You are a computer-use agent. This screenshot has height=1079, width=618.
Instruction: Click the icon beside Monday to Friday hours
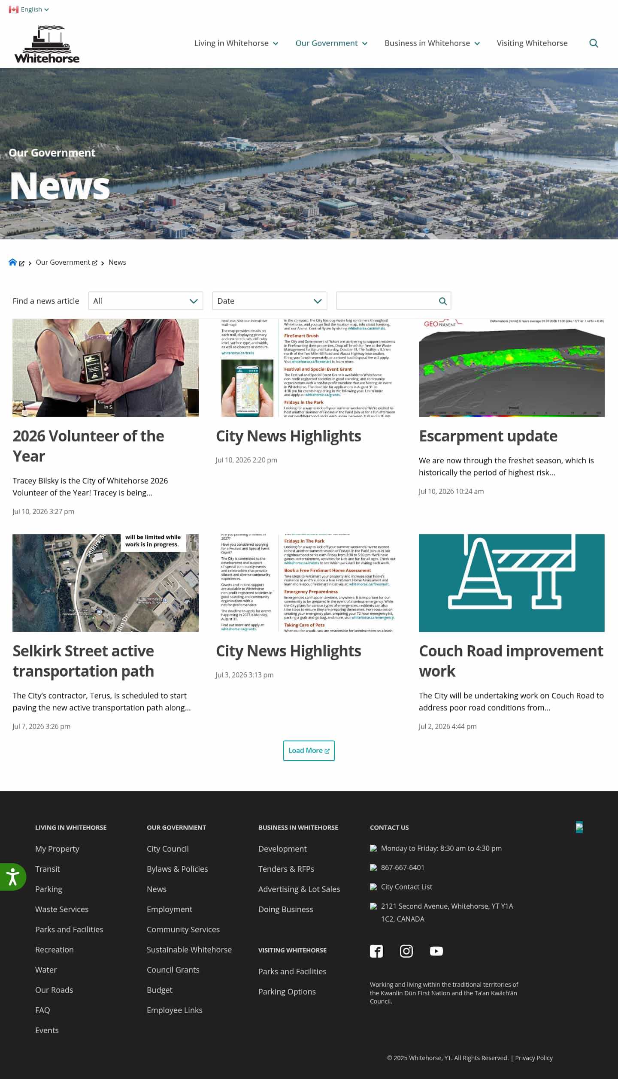[x=373, y=848]
